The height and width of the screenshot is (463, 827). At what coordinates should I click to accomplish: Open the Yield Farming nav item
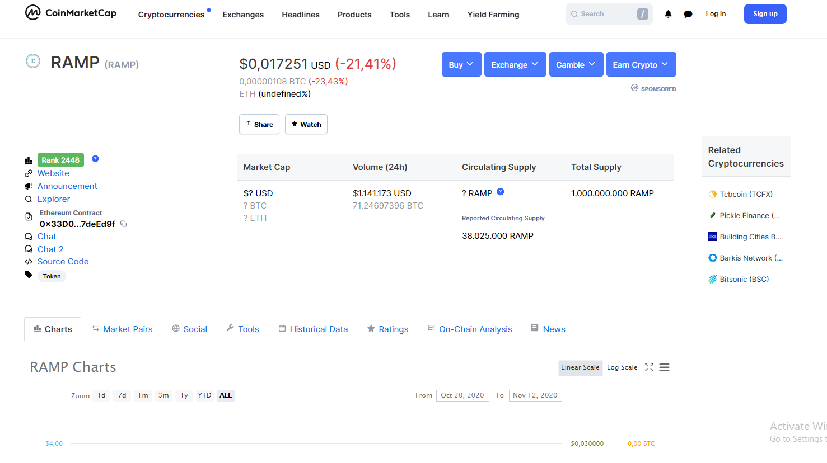(493, 15)
